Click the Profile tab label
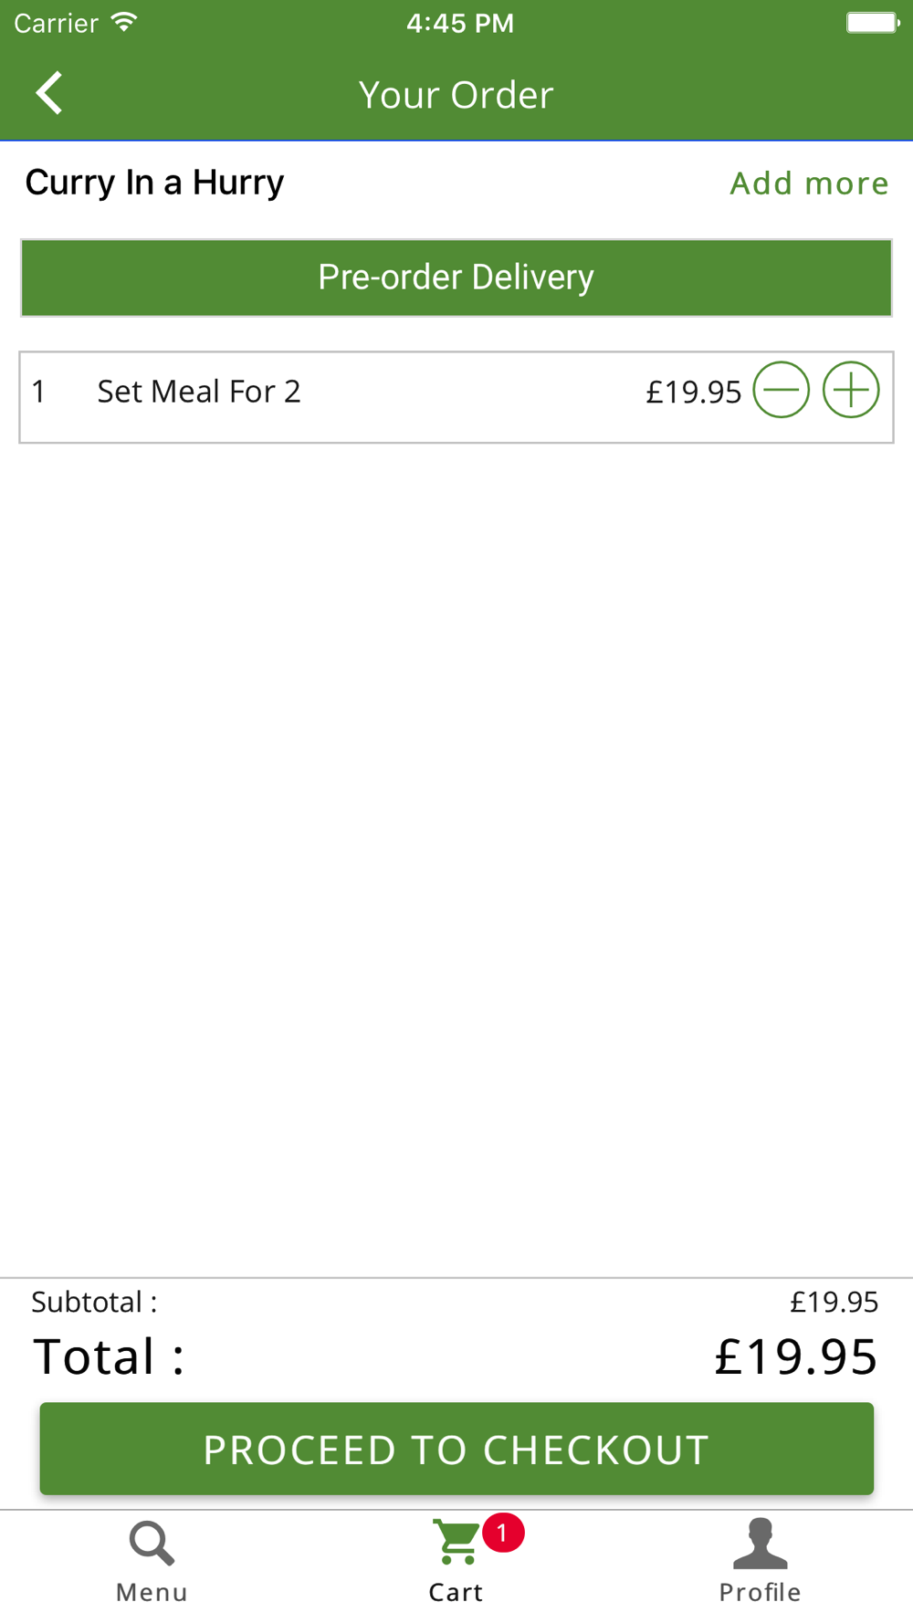Viewport: 913px width, 1623px height. (x=760, y=1592)
